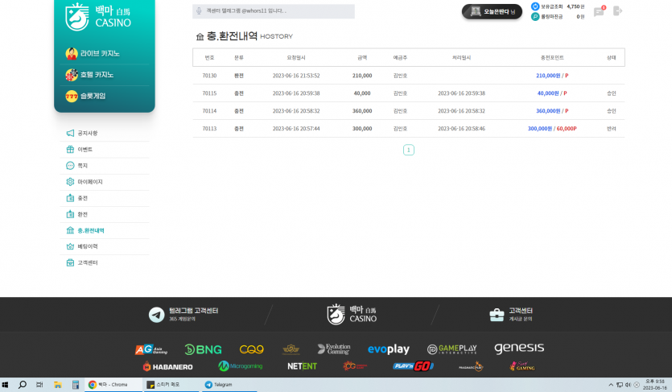Show hidden icons in the system tray
The height and width of the screenshot is (392, 672).
611,385
